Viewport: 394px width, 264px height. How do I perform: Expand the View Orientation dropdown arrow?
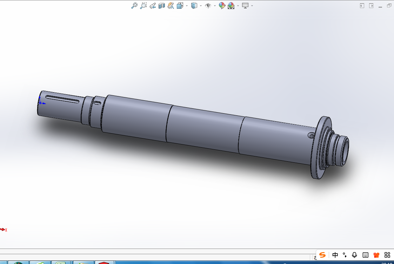click(x=187, y=6)
